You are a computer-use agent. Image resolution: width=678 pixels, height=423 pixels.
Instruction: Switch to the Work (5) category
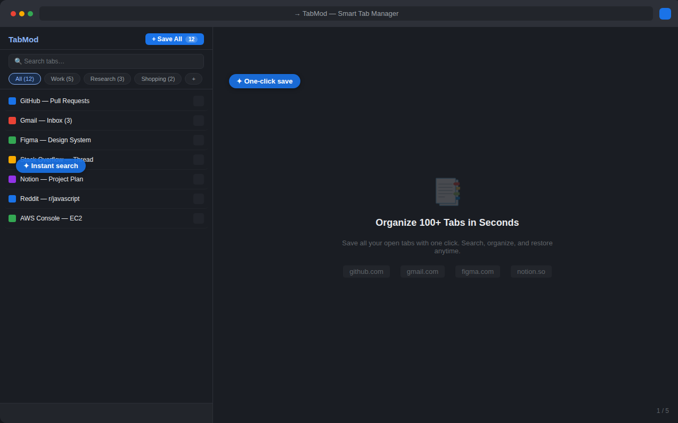(62, 79)
